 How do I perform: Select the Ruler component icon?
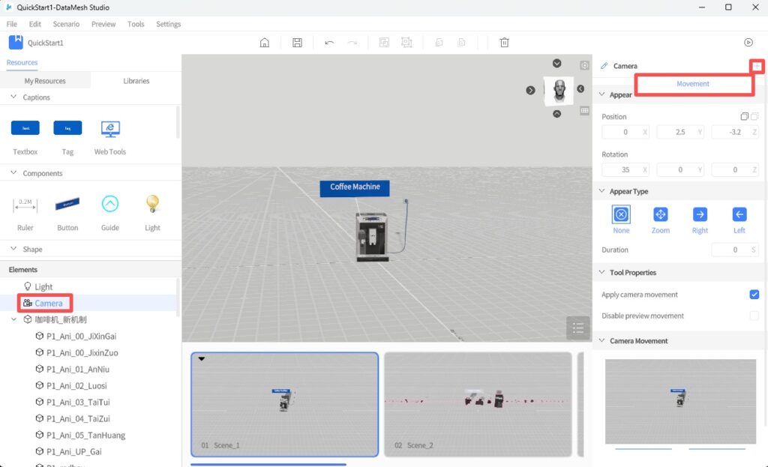[x=25, y=204]
